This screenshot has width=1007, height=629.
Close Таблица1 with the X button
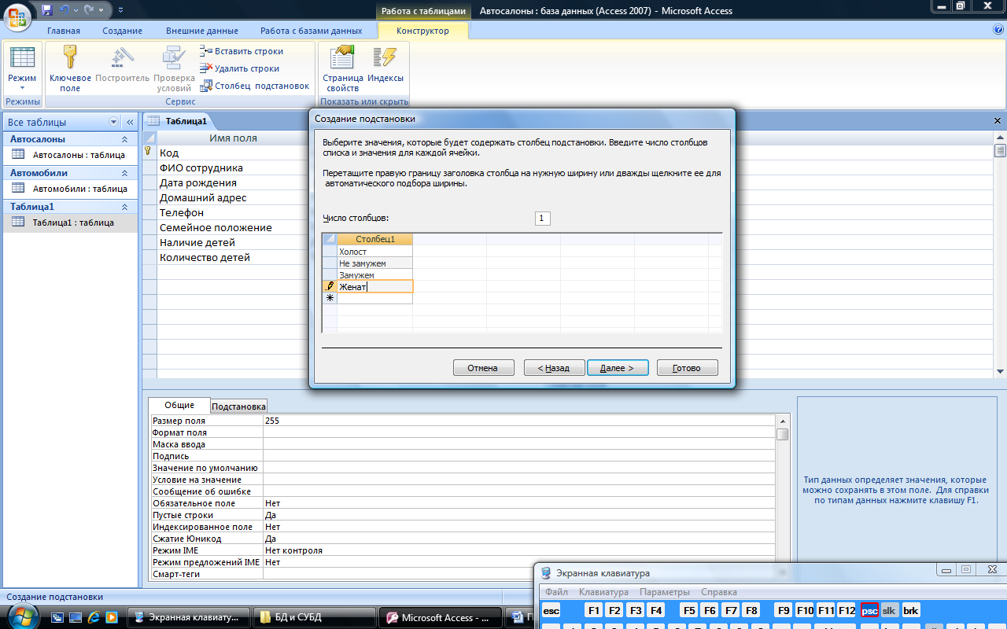998,121
